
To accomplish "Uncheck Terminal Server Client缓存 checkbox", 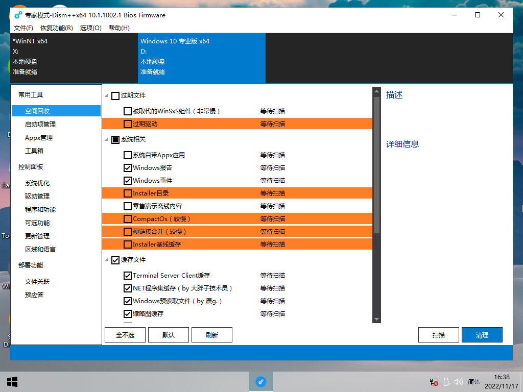I will 127,276.
